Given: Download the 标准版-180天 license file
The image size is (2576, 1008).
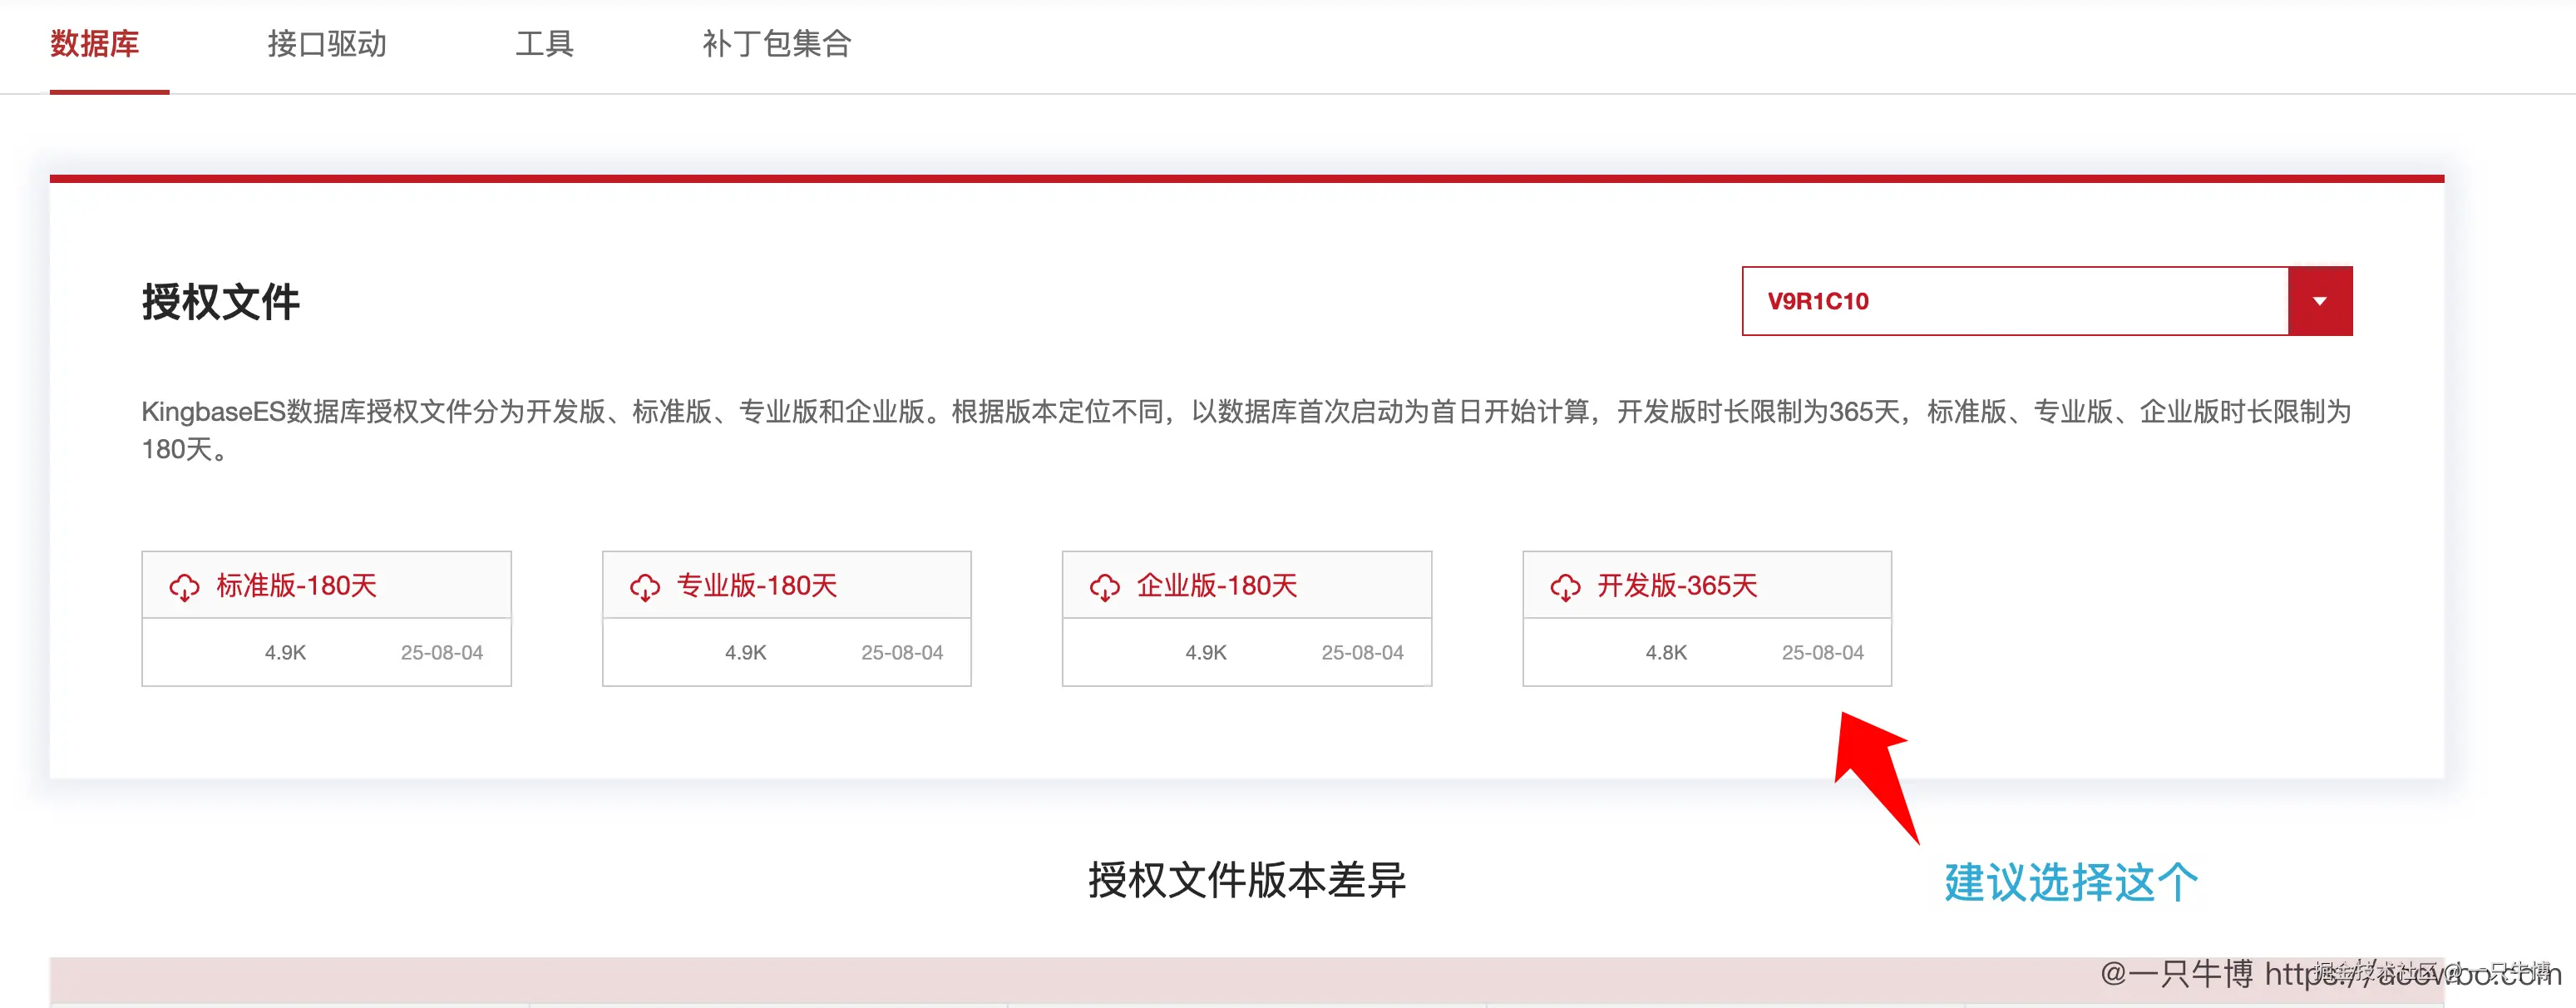Looking at the screenshot, I should [x=297, y=586].
